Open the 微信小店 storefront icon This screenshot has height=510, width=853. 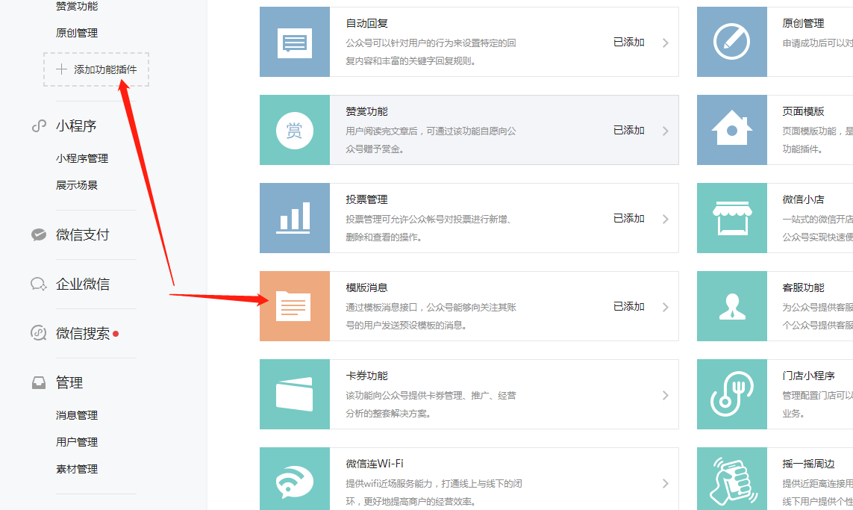731,218
